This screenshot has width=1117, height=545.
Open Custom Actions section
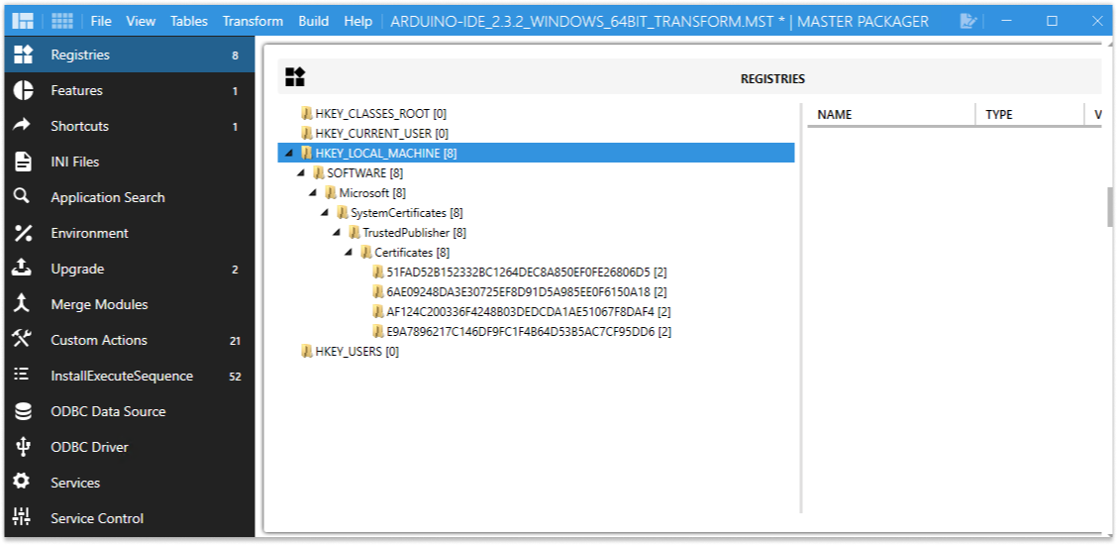[129, 340]
